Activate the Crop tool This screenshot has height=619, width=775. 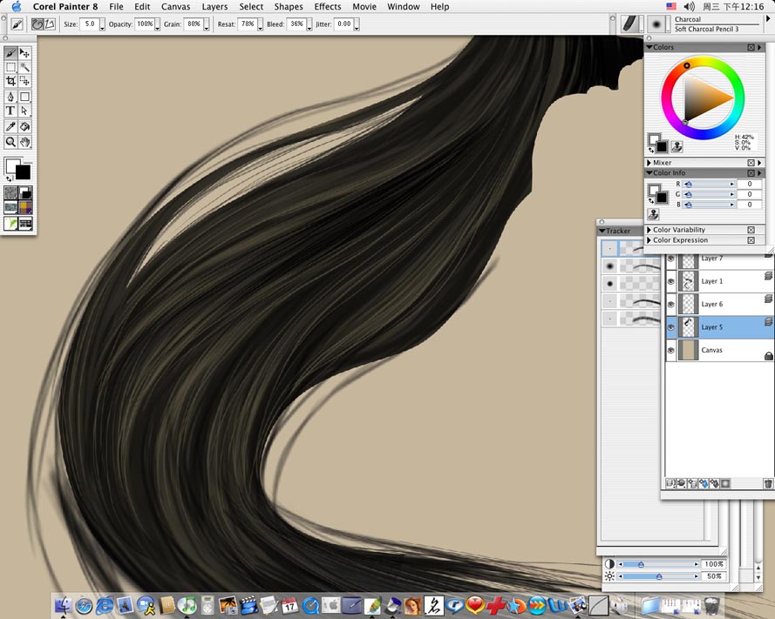tap(10, 81)
